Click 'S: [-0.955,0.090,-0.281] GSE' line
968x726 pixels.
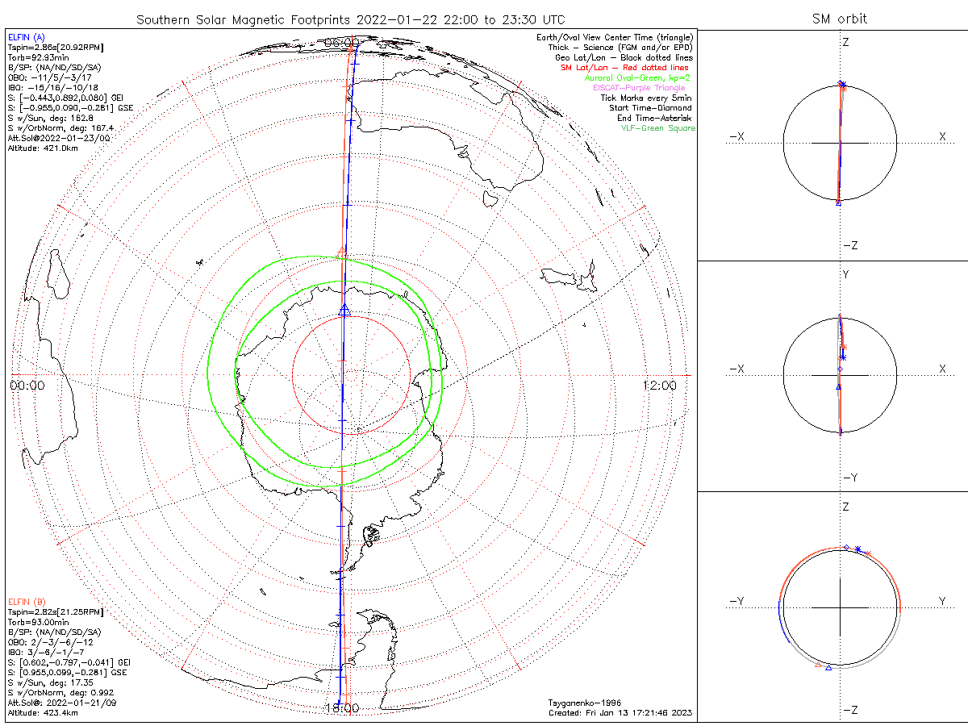click(x=70, y=108)
